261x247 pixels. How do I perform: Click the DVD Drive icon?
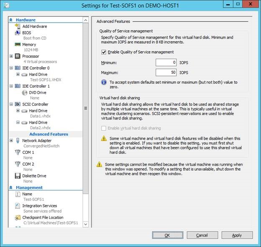(24, 93)
